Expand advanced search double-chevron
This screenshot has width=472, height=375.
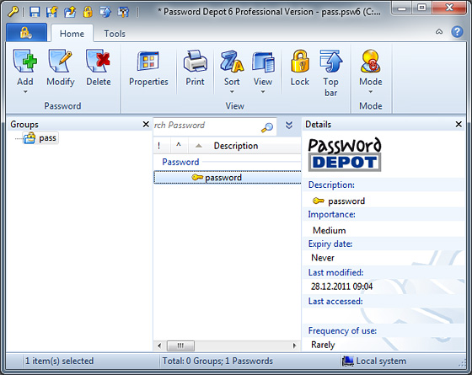click(x=289, y=125)
